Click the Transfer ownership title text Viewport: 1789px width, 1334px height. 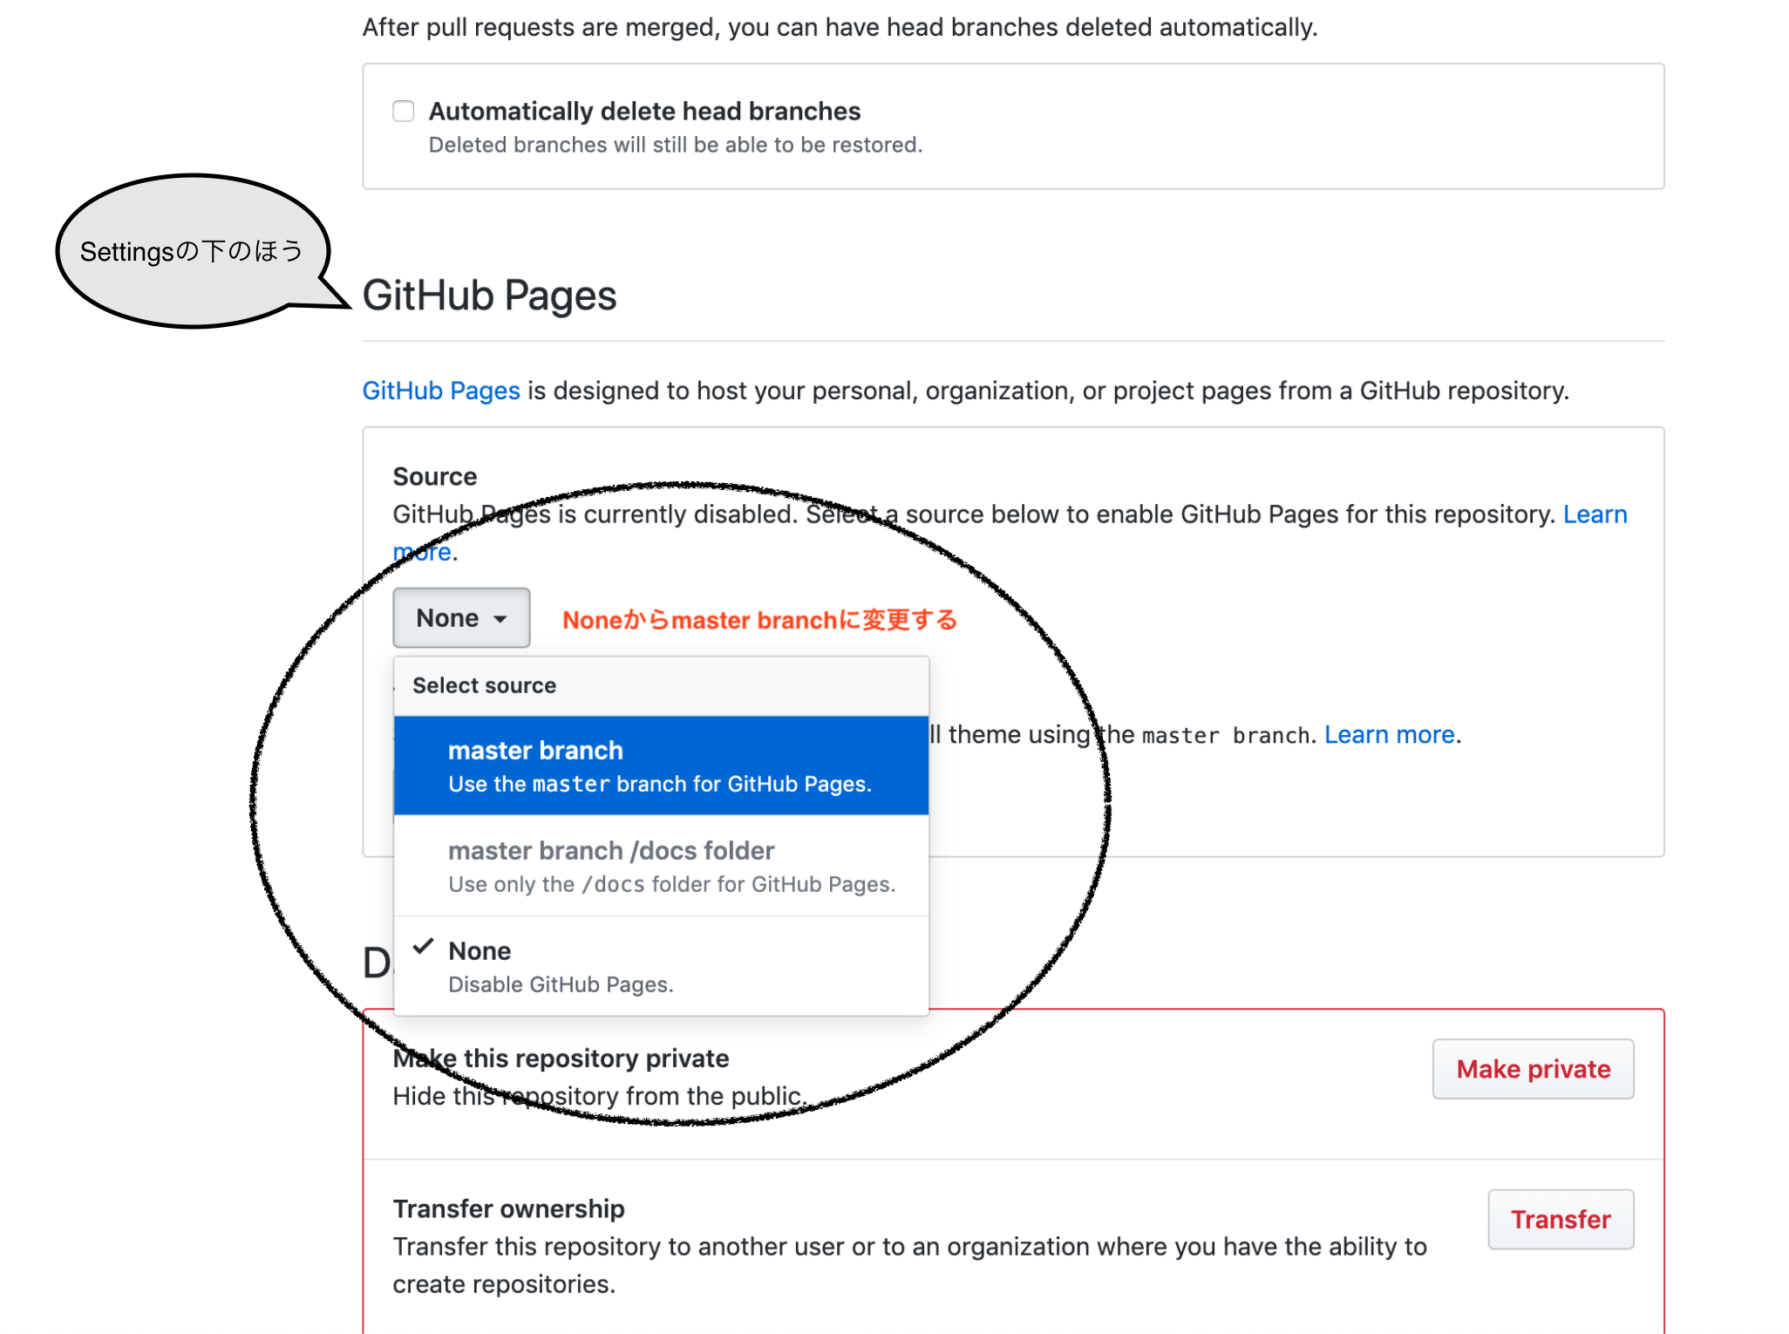pos(508,1208)
